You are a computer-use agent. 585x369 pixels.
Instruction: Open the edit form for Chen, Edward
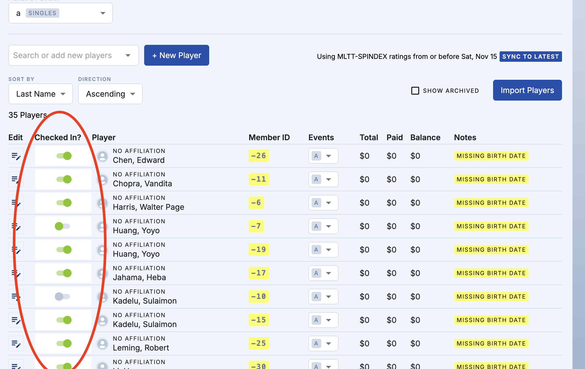(x=16, y=156)
